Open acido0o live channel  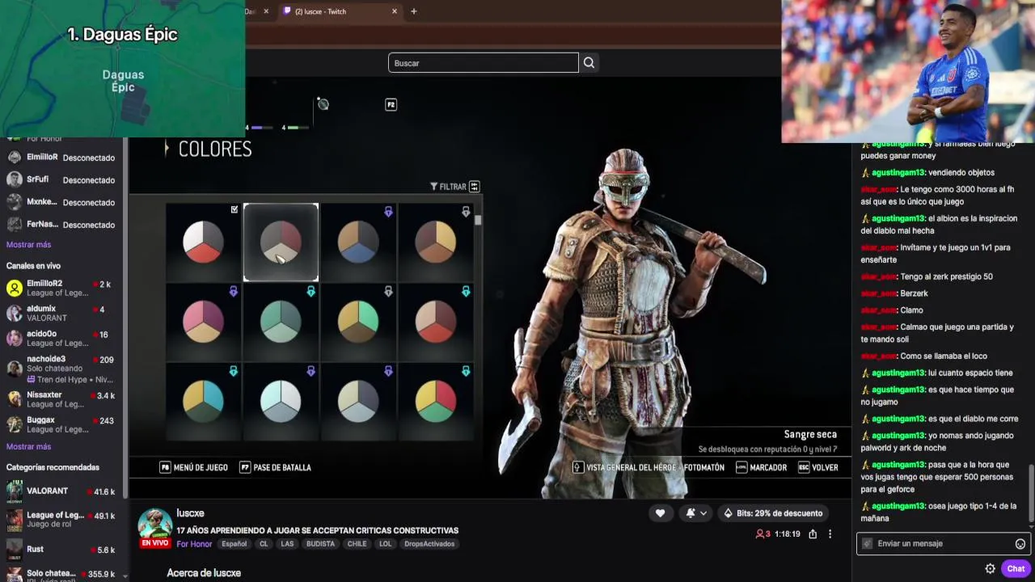pyautogui.click(x=61, y=339)
